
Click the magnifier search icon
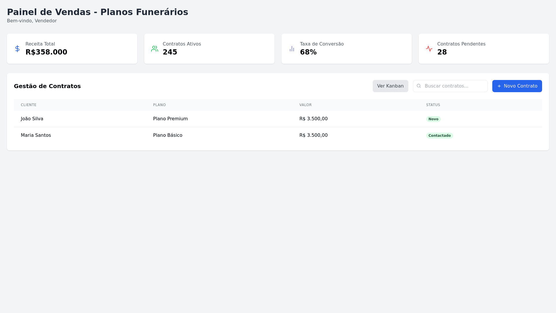pyautogui.click(x=419, y=86)
